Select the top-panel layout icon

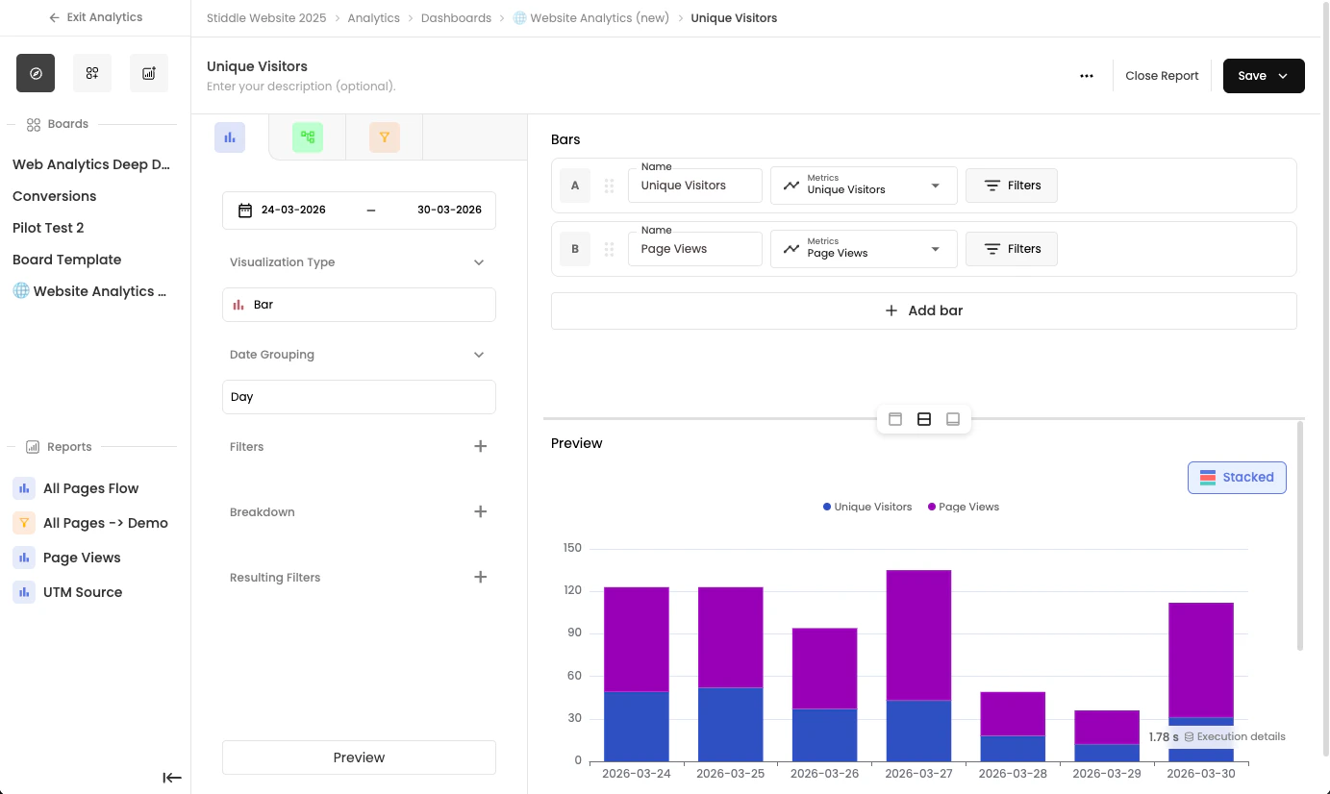895,419
